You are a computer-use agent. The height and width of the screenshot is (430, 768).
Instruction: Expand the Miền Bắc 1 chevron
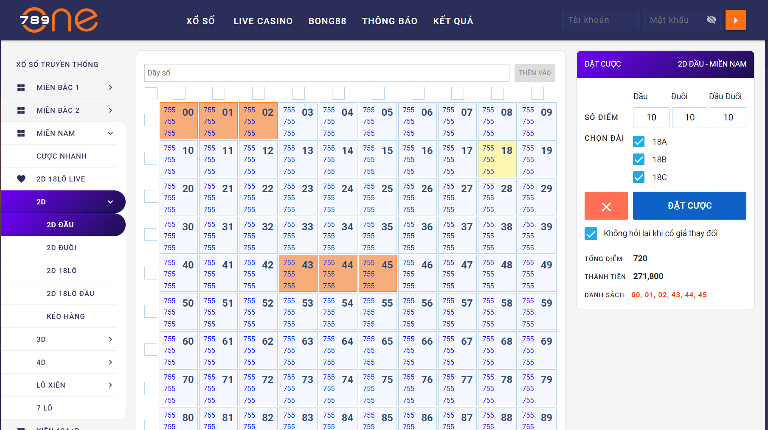click(110, 87)
